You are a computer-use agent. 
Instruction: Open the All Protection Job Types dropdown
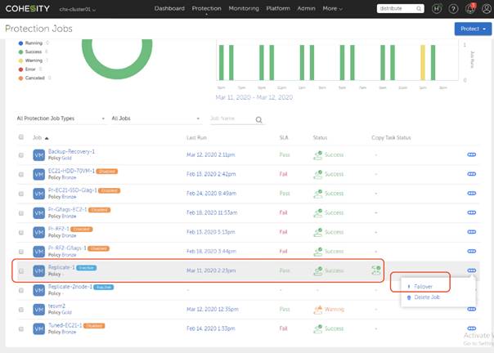pyautogui.click(x=61, y=118)
